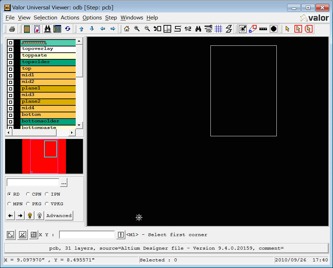The height and width of the screenshot is (268, 333).
Task: Click the layer list scroll down arrow
Action: click(79, 125)
